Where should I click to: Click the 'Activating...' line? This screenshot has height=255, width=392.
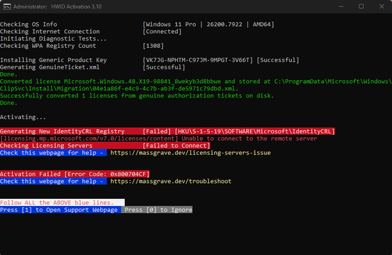(23, 117)
